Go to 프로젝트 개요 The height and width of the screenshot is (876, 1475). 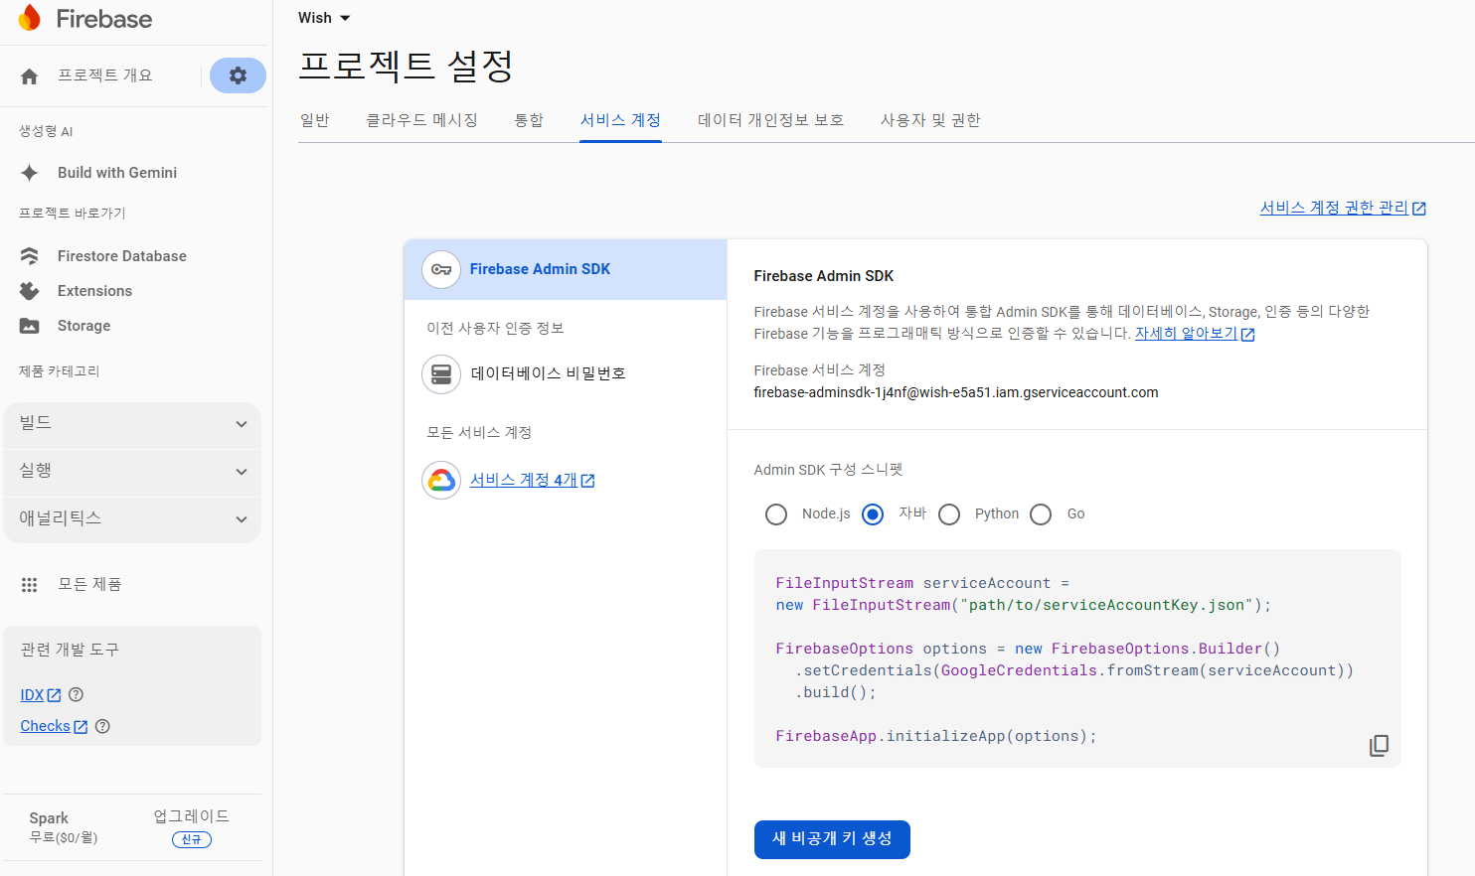pyautogui.click(x=104, y=75)
